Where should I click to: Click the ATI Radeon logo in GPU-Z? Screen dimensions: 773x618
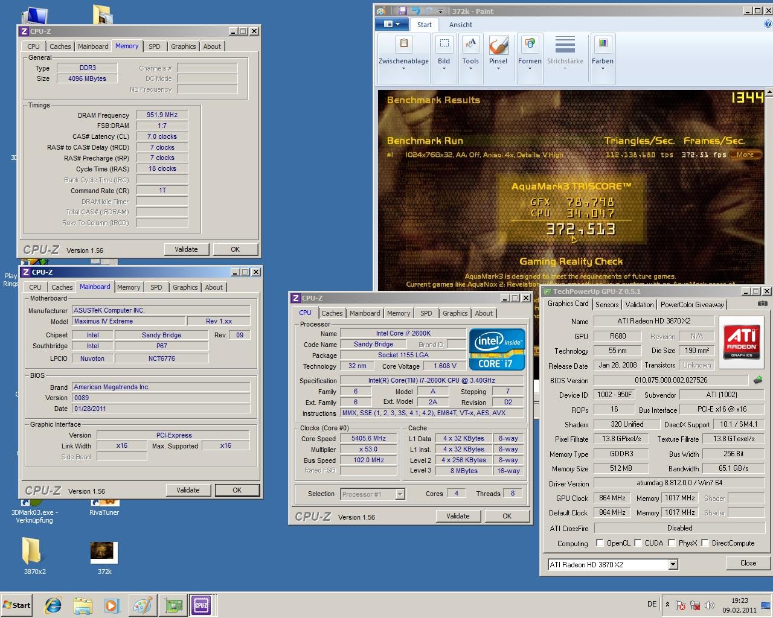click(x=742, y=342)
